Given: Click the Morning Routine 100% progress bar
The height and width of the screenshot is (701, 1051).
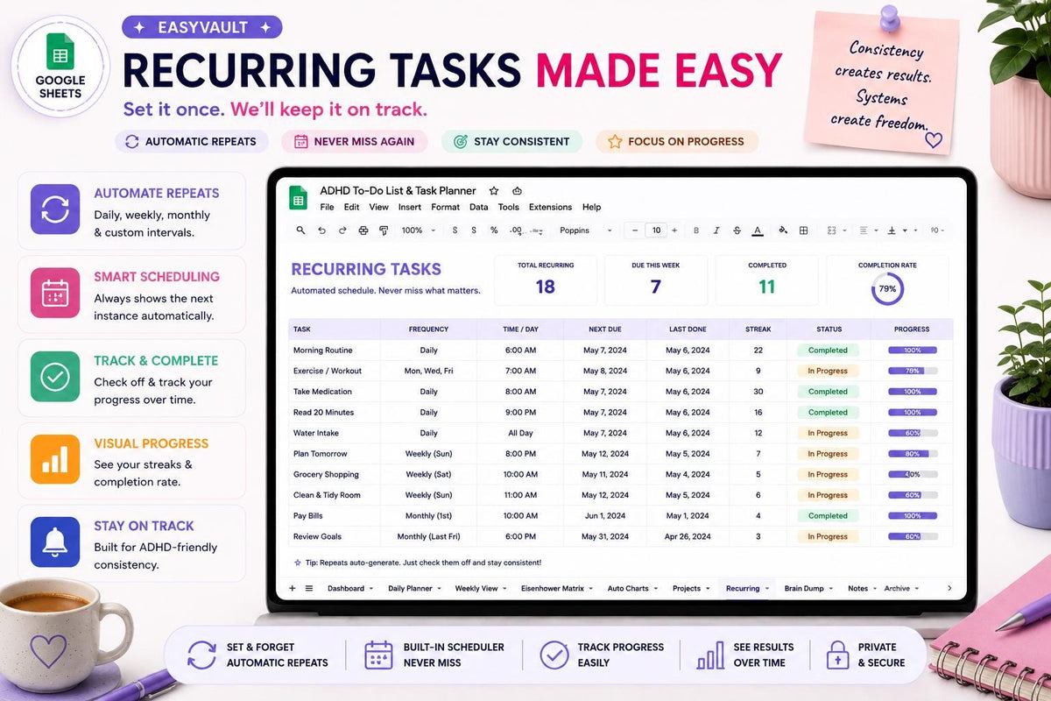Looking at the screenshot, I should pos(913,350).
